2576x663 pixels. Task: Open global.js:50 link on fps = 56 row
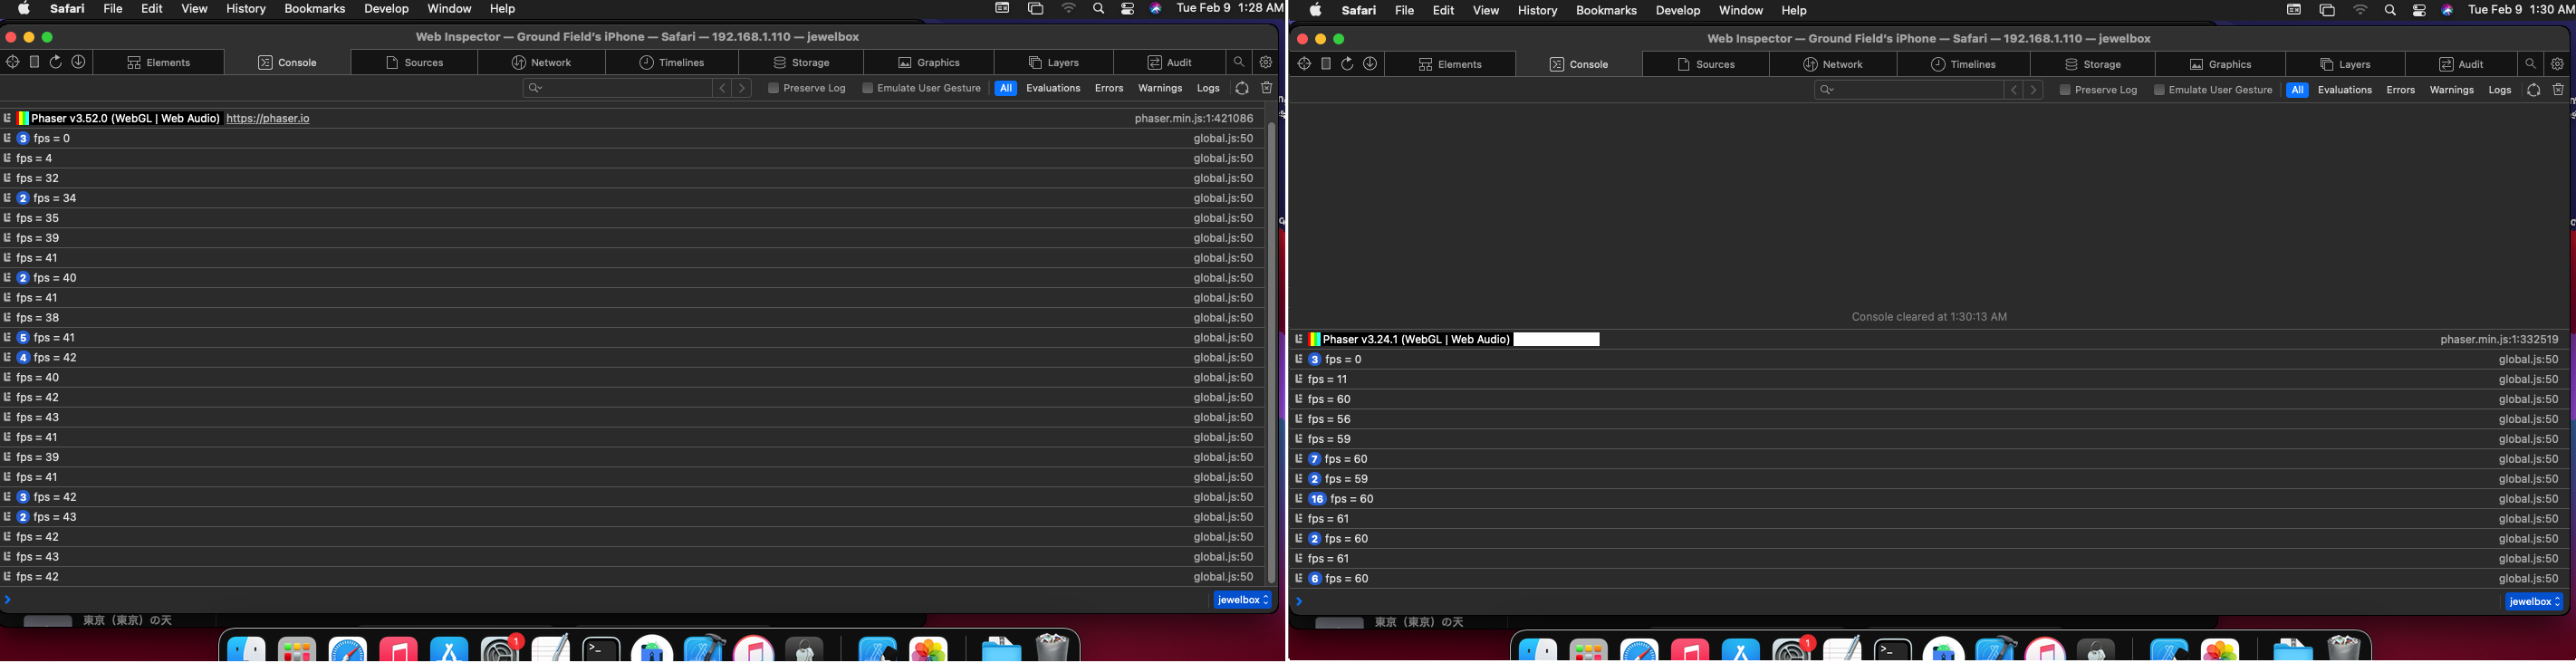click(x=2529, y=420)
